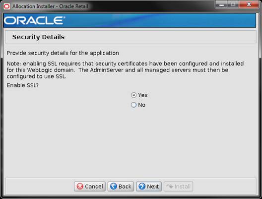Image resolution: width=262 pixels, height=199 pixels.
Task: Click the disabled Install button
Action: click(179, 186)
